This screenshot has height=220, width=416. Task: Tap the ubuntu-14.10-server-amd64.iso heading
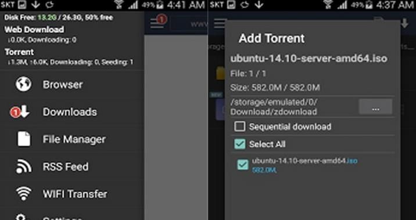(309, 58)
